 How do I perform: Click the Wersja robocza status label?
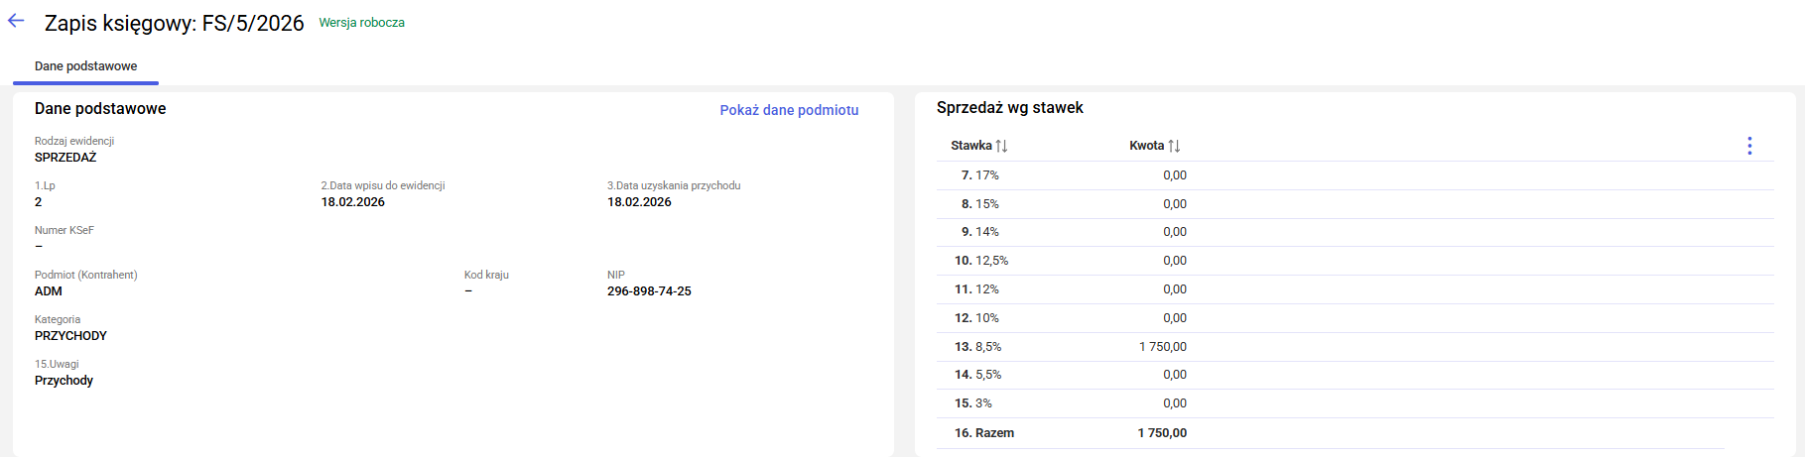pyautogui.click(x=361, y=23)
